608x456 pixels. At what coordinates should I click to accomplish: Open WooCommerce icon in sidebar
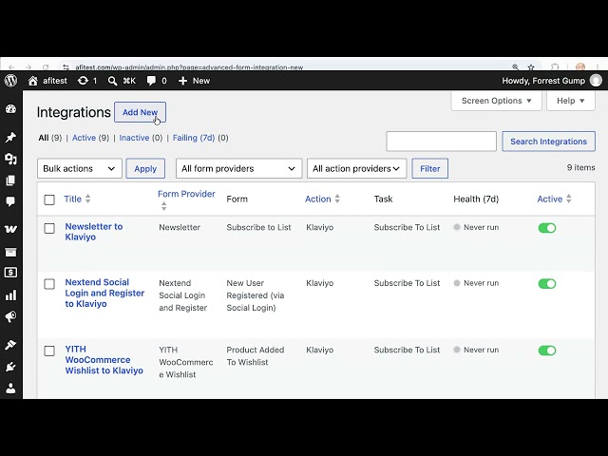click(x=10, y=229)
